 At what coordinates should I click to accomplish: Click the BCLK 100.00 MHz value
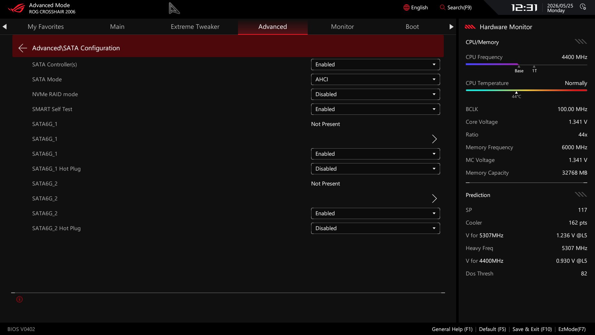pos(572,109)
